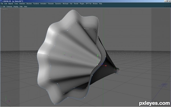
Task: Open the MoGraph menu
Action: tap(66, 4)
